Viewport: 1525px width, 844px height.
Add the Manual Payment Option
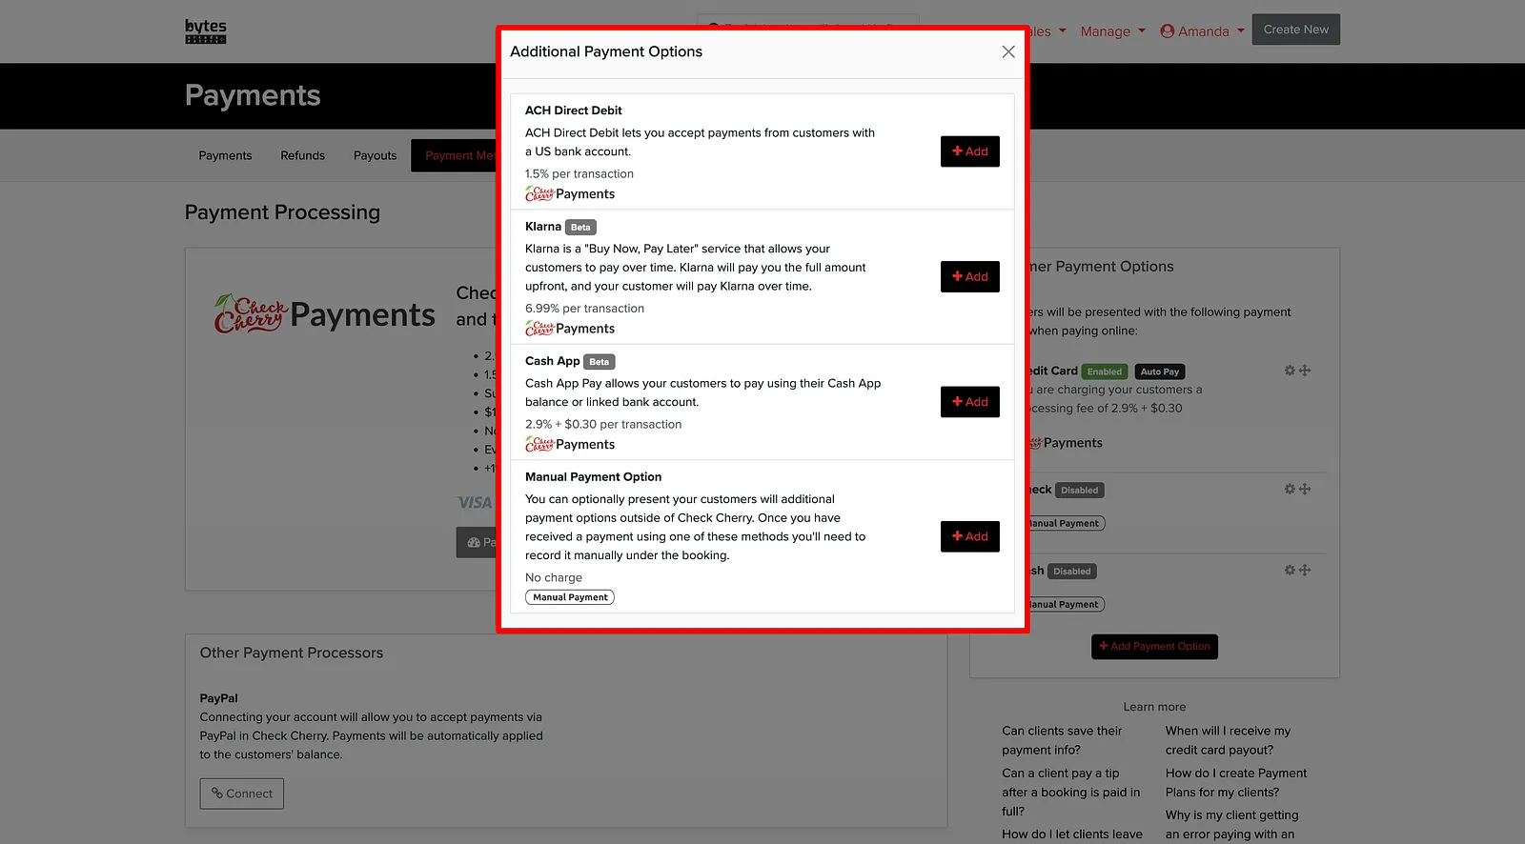pyautogui.click(x=970, y=536)
